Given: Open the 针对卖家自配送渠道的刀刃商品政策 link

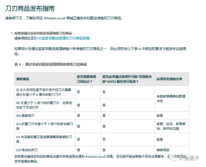Looking at the screenshot, I should [62, 38].
